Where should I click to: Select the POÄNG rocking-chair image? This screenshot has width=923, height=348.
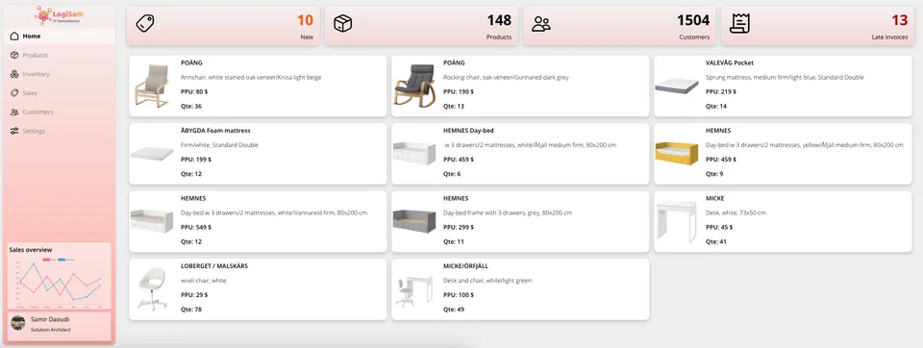click(414, 86)
